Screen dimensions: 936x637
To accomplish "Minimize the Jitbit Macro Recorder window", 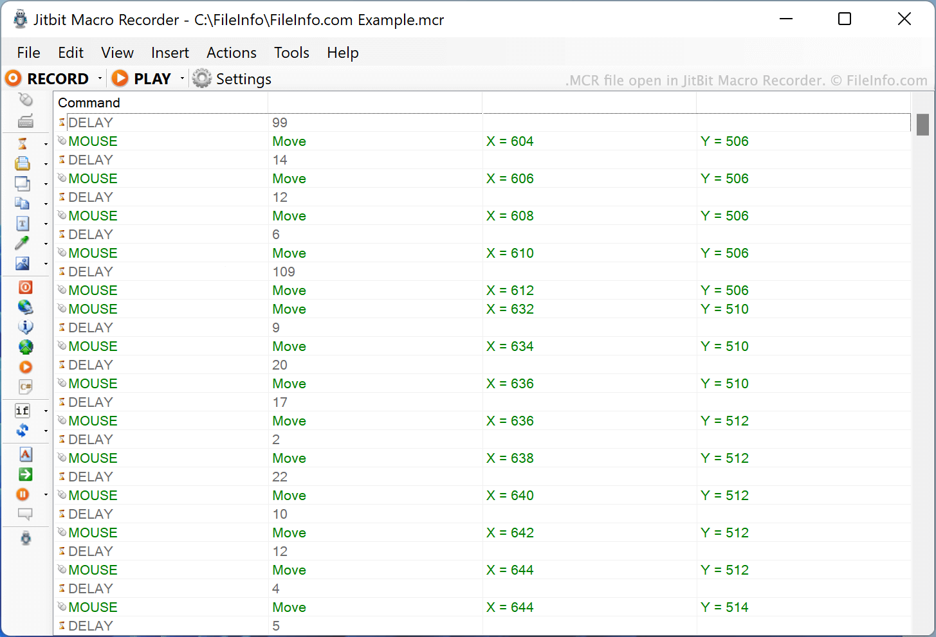I will [x=785, y=19].
